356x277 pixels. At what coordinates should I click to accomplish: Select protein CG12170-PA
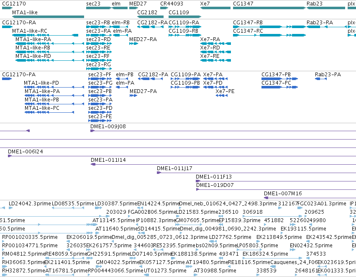(7, 79)
